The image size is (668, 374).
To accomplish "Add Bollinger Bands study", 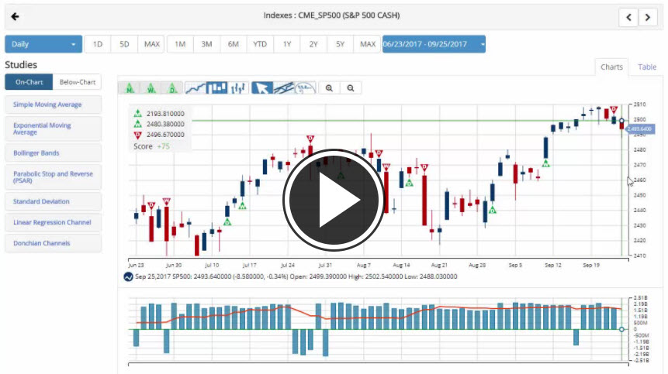I will 54,153.
